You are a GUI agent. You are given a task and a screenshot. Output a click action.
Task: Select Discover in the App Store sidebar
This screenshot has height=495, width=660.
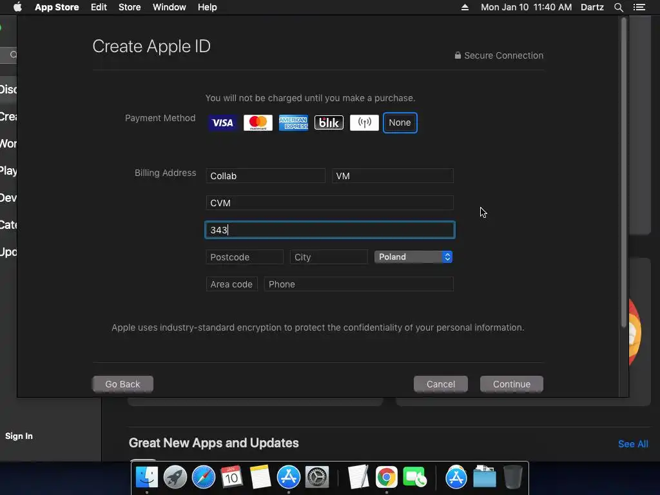pos(8,89)
